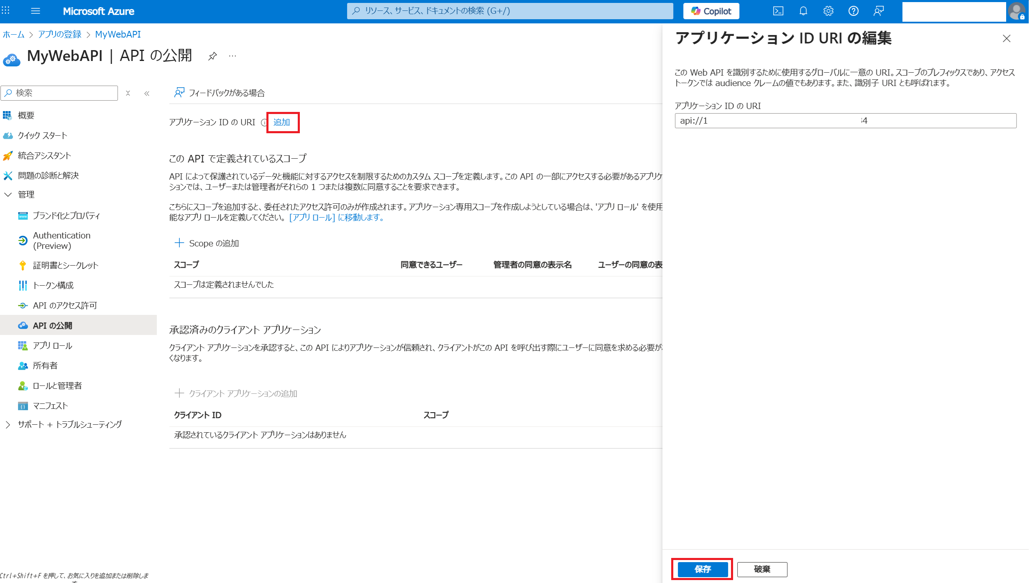Open the notifications bell
1030x583 pixels.
coord(803,11)
